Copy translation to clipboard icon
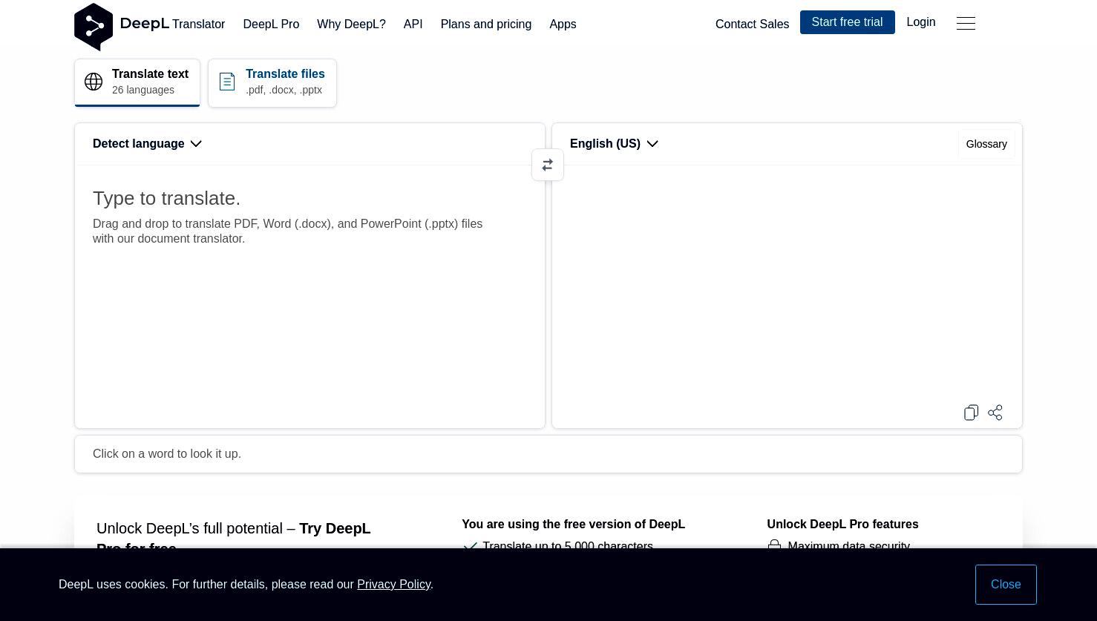The height and width of the screenshot is (621, 1097). pyautogui.click(x=971, y=413)
